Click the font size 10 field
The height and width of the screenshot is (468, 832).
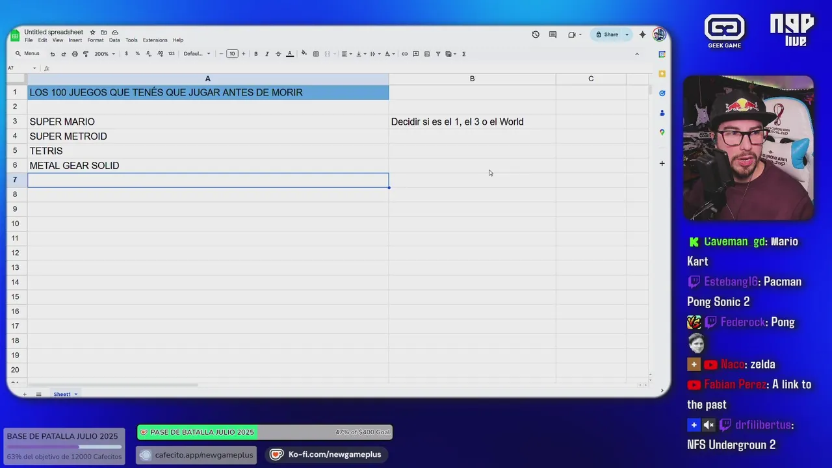(x=232, y=54)
